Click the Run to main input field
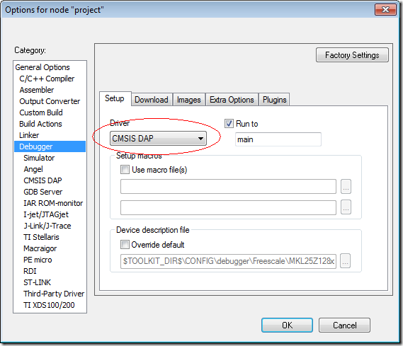Screen dimensions: 403x346 click(x=278, y=139)
